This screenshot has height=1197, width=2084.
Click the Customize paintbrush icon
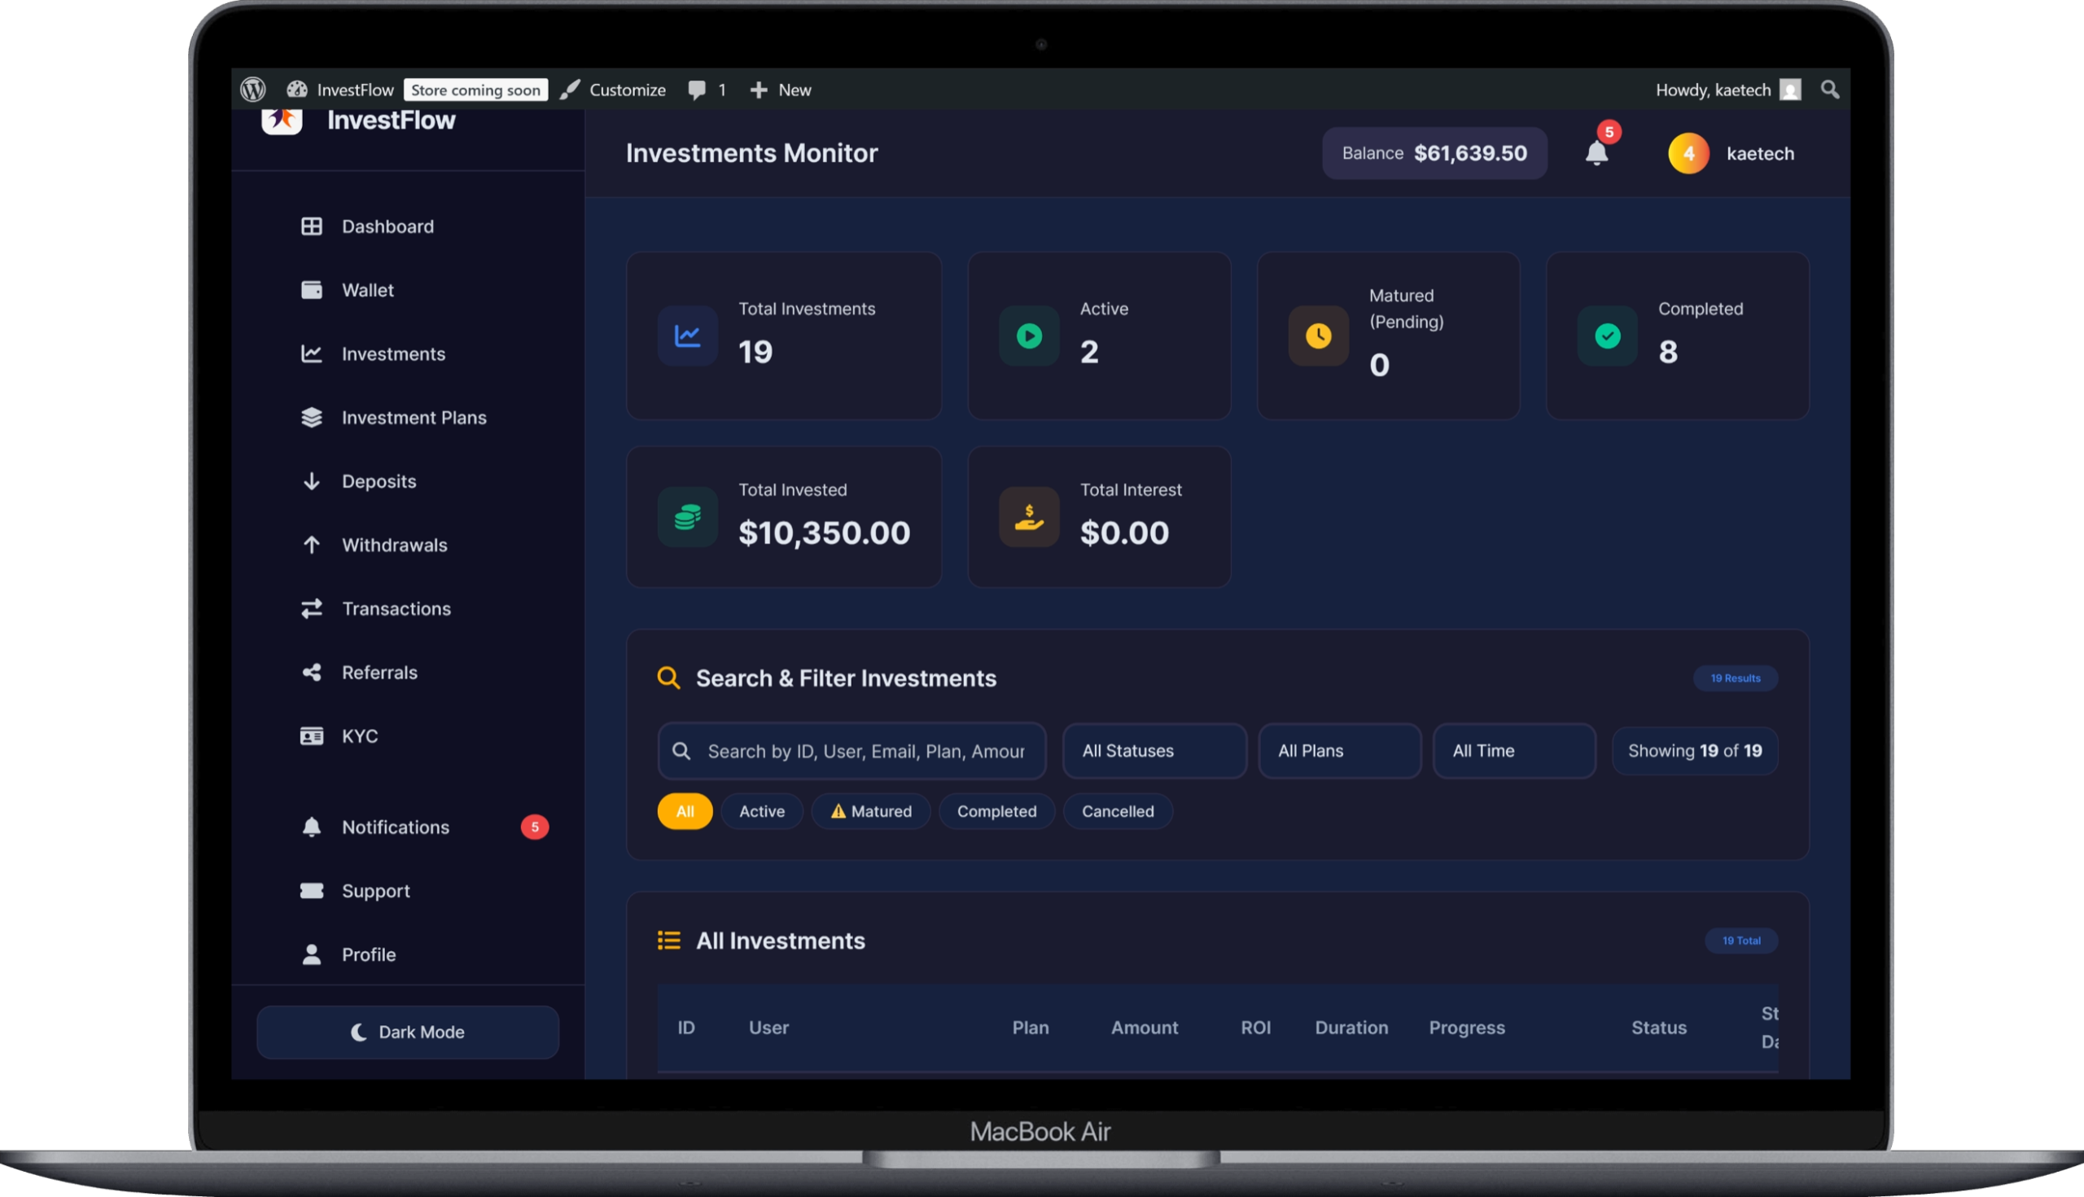571,90
